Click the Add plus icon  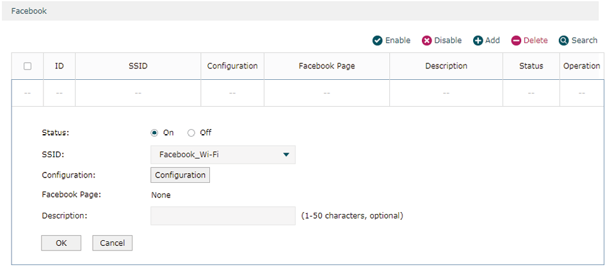point(478,40)
